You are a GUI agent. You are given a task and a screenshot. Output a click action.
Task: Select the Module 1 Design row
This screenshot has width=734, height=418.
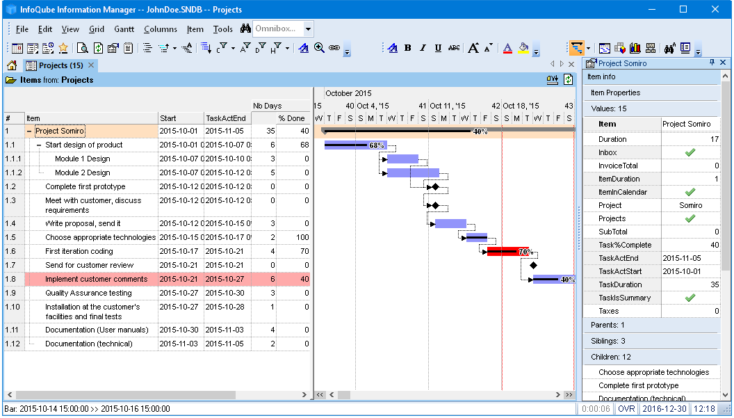157,159
